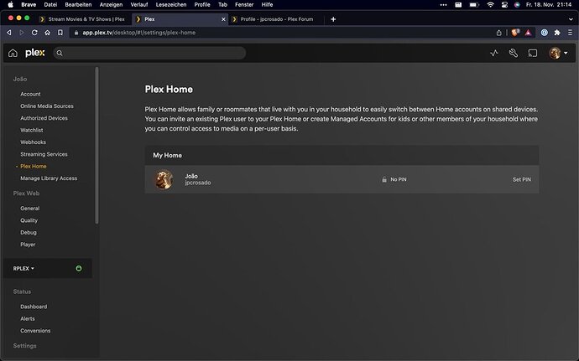Viewport: 579px width, 361px height.
Task: Open Control Center in the menu bar
Action: coord(504,4)
